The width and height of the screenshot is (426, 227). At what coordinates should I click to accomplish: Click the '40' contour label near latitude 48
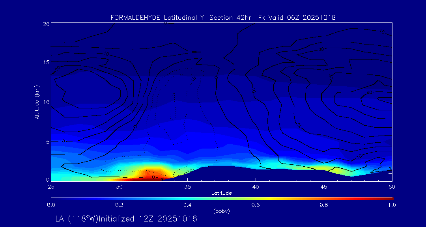[x=369, y=93]
